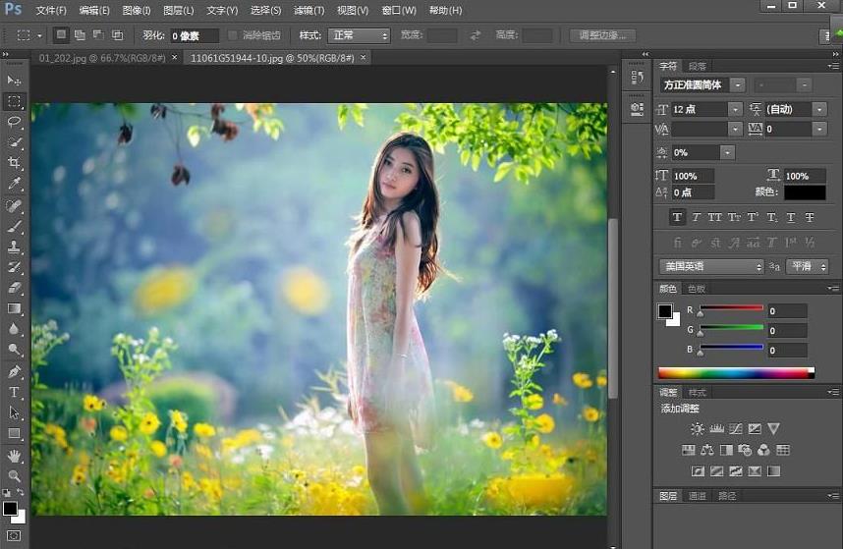This screenshot has width=843, height=549.
Task: Open the 滤镜(T) menu
Action: (x=309, y=11)
